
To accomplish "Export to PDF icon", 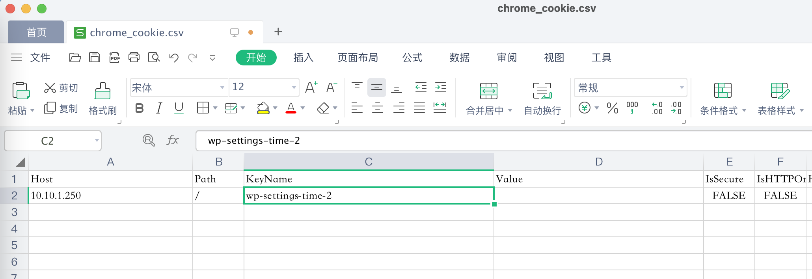I will click(114, 58).
